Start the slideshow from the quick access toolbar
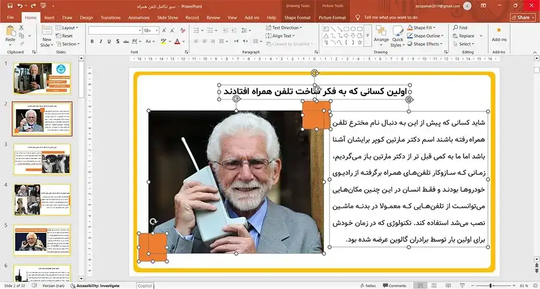Screen dimensions: 540x289 pyautogui.click(x=43, y=6)
